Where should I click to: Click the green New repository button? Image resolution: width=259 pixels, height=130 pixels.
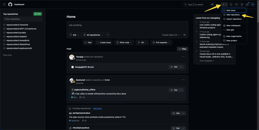[38, 14]
